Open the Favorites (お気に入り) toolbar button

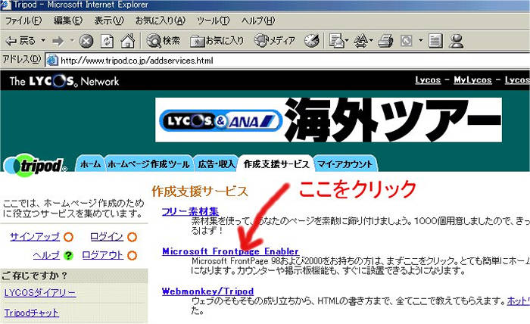pos(217,41)
